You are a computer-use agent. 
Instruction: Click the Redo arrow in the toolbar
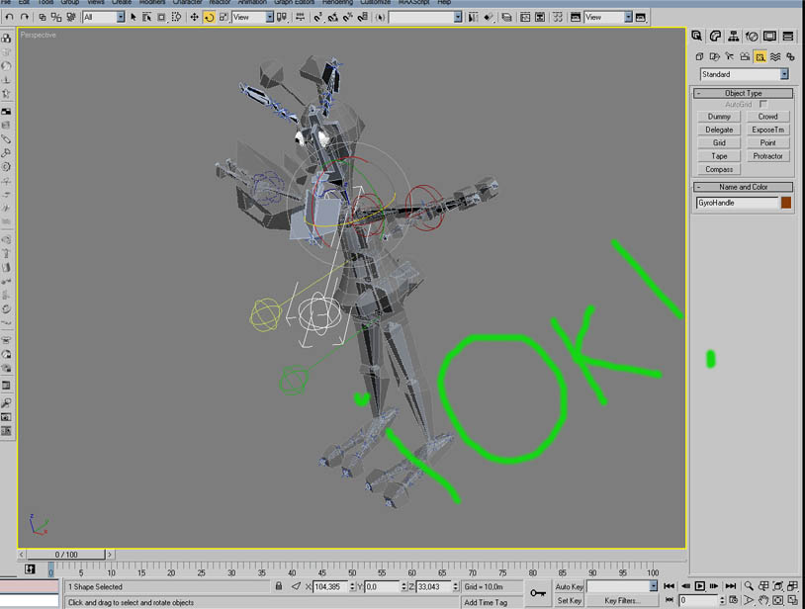tap(24, 17)
